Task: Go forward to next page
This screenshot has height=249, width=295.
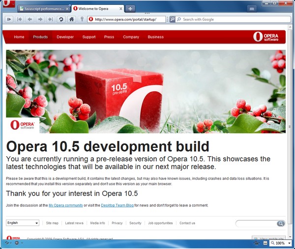Action: click(40, 19)
